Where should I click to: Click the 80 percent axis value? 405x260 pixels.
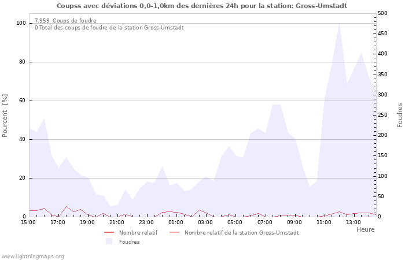[23, 62]
